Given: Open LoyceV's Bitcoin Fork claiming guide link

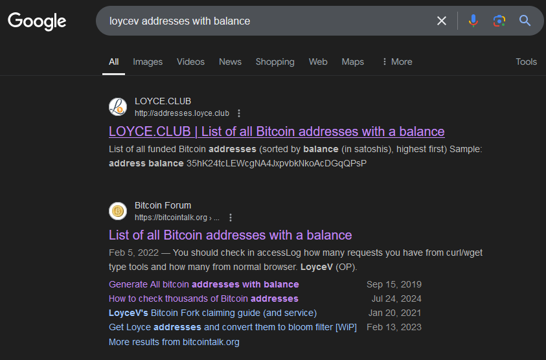Looking at the screenshot, I should click(x=212, y=313).
